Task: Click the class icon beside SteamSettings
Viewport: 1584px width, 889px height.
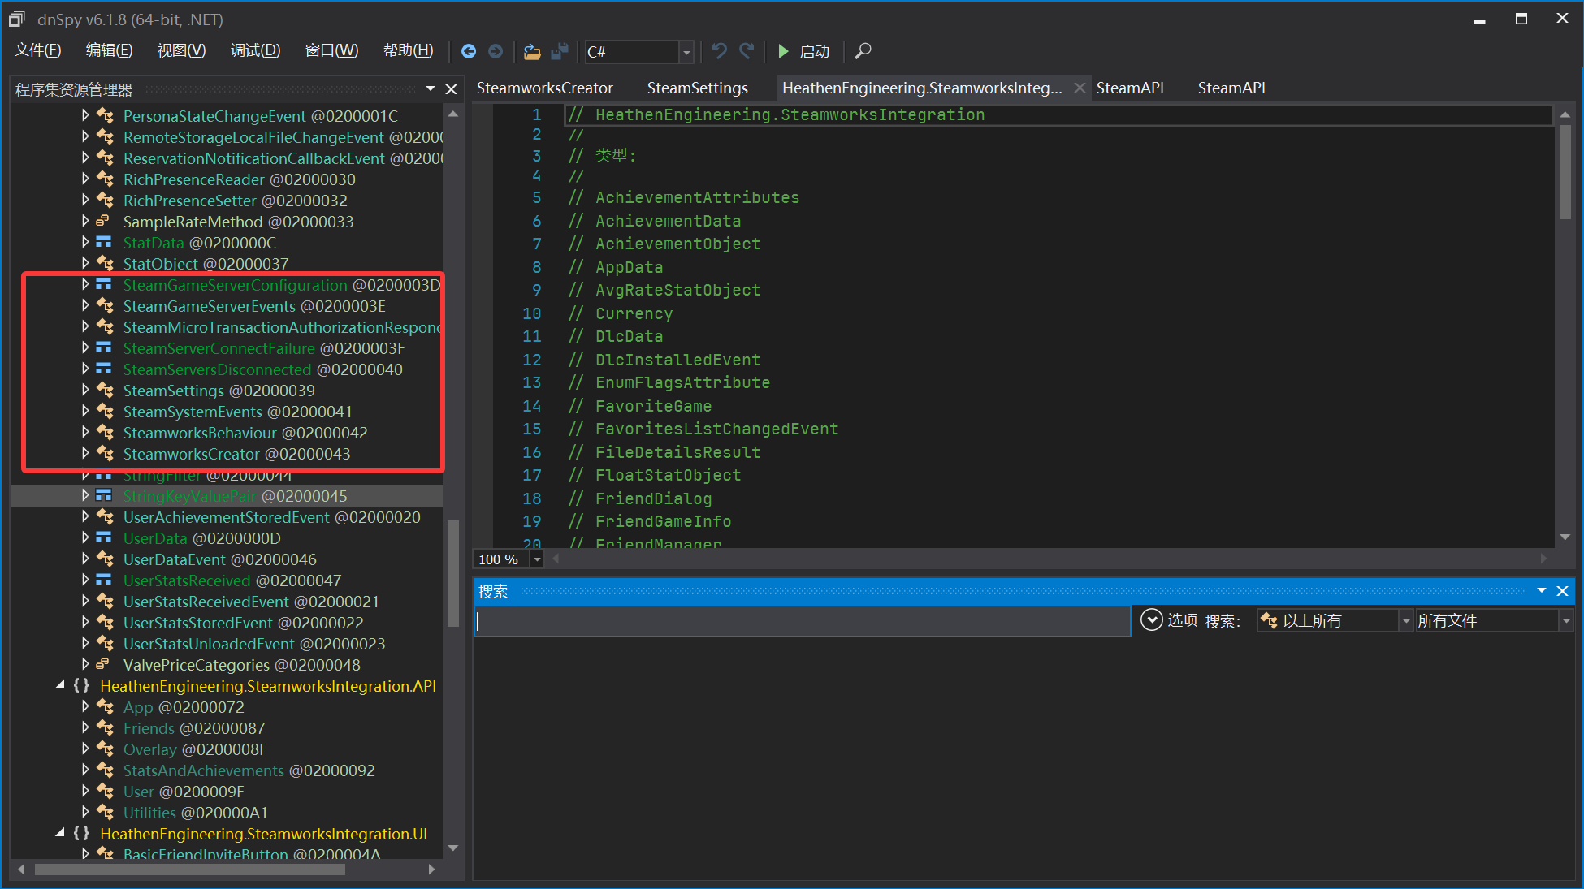Action: point(105,391)
